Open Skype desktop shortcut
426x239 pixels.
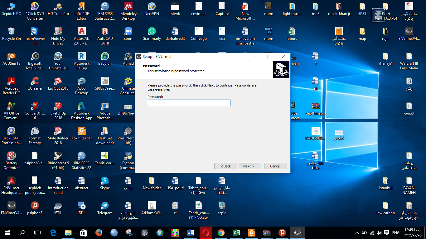[105, 183]
